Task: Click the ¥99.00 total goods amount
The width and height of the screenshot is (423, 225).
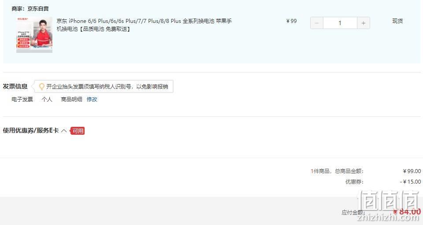Action: point(412,171)
